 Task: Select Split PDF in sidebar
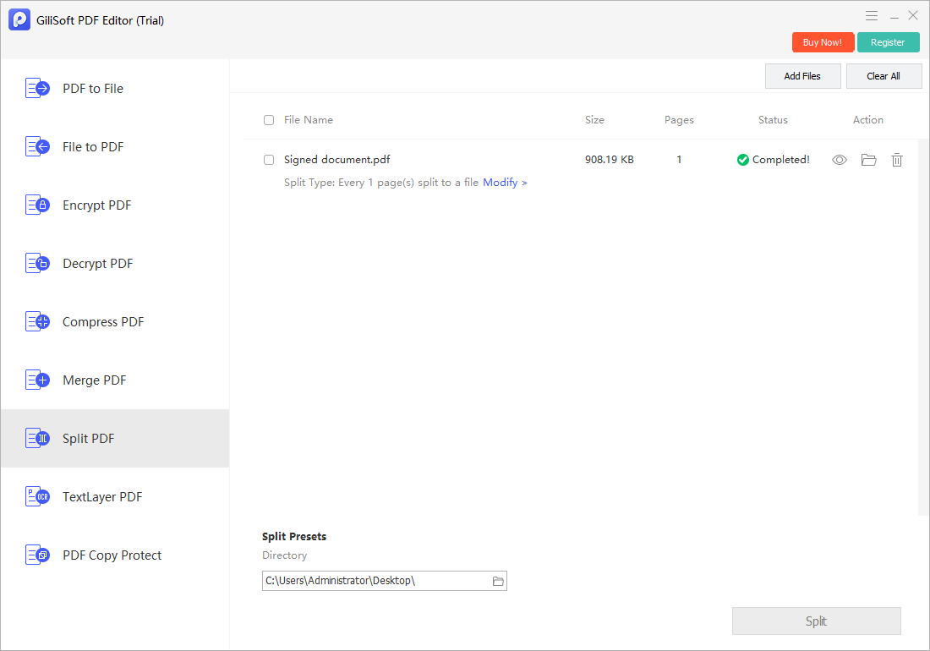pyautogui.click(x=115, y=438)
